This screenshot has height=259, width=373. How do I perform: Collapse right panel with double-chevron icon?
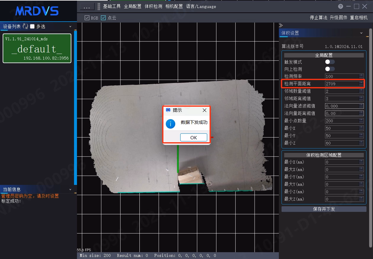coord(281,25)
